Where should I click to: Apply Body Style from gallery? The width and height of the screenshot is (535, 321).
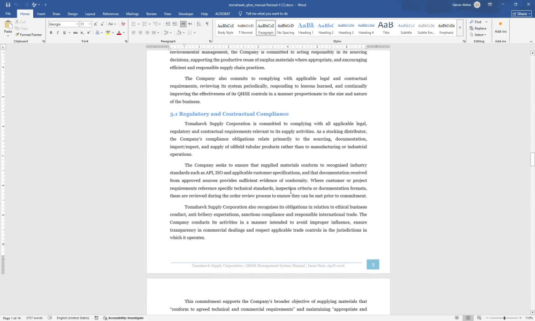pyautogui.click(x=226, y=28)
